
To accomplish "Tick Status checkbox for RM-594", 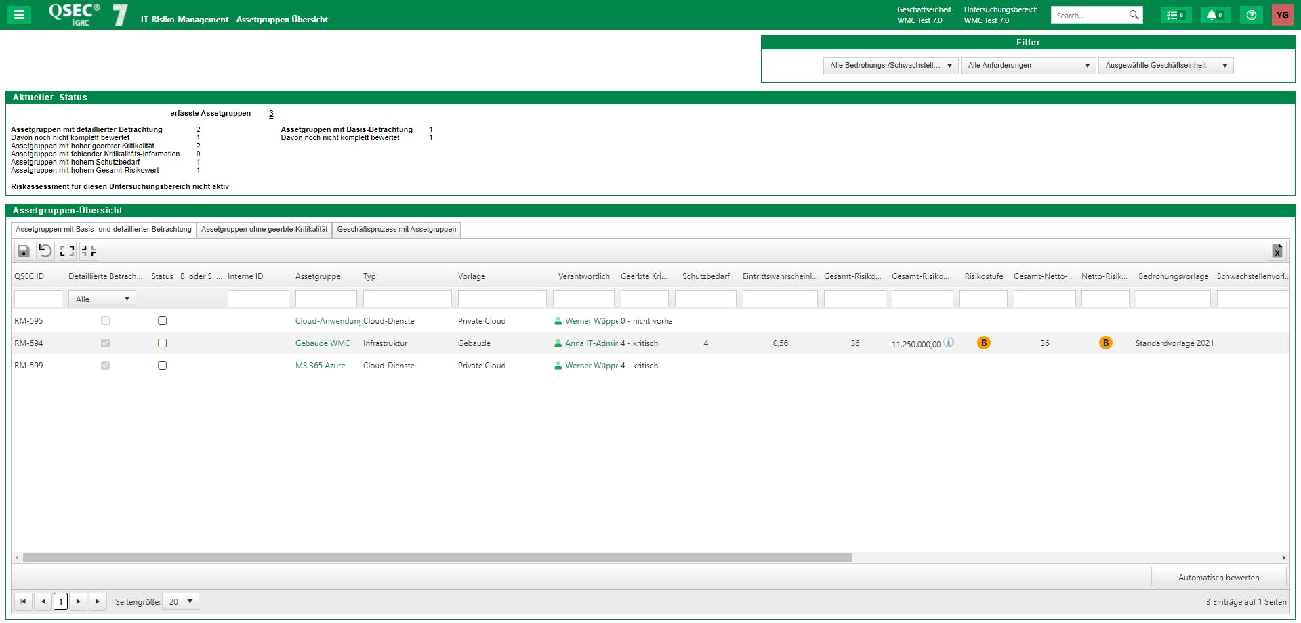I will [x=163, y=343].
